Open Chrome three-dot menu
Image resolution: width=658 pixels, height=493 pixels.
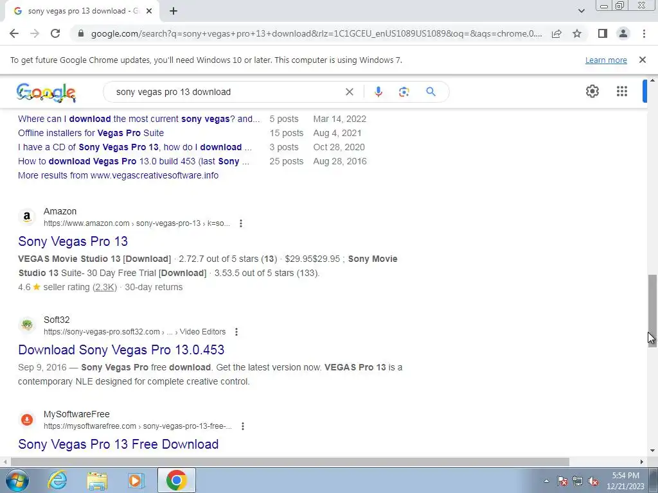point(644,33)
